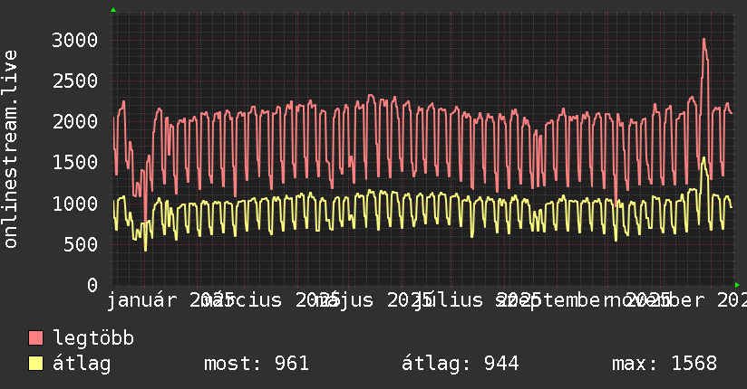Click the 2500 y-axis label
The image size is (747, 389).
pos(75,81)
